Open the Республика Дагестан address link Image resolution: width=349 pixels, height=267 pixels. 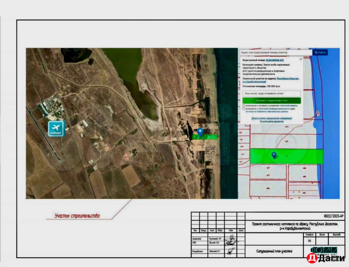288,78
